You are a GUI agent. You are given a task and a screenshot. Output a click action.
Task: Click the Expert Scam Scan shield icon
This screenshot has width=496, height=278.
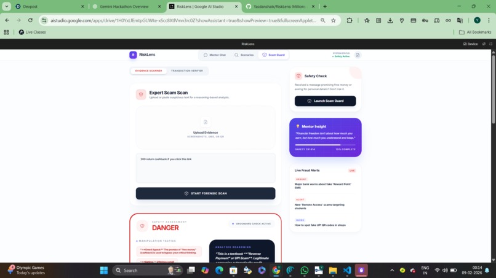click(141, 95)
